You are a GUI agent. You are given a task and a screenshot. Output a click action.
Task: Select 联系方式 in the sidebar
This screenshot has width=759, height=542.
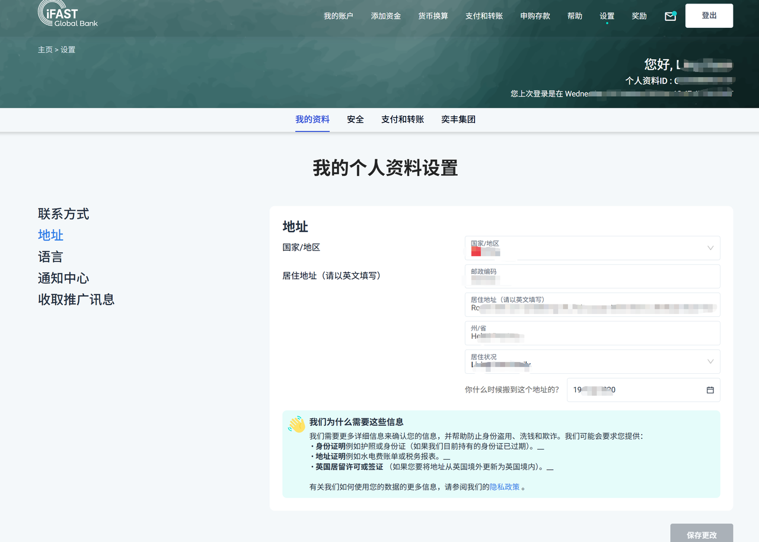[x=63, y=214]
